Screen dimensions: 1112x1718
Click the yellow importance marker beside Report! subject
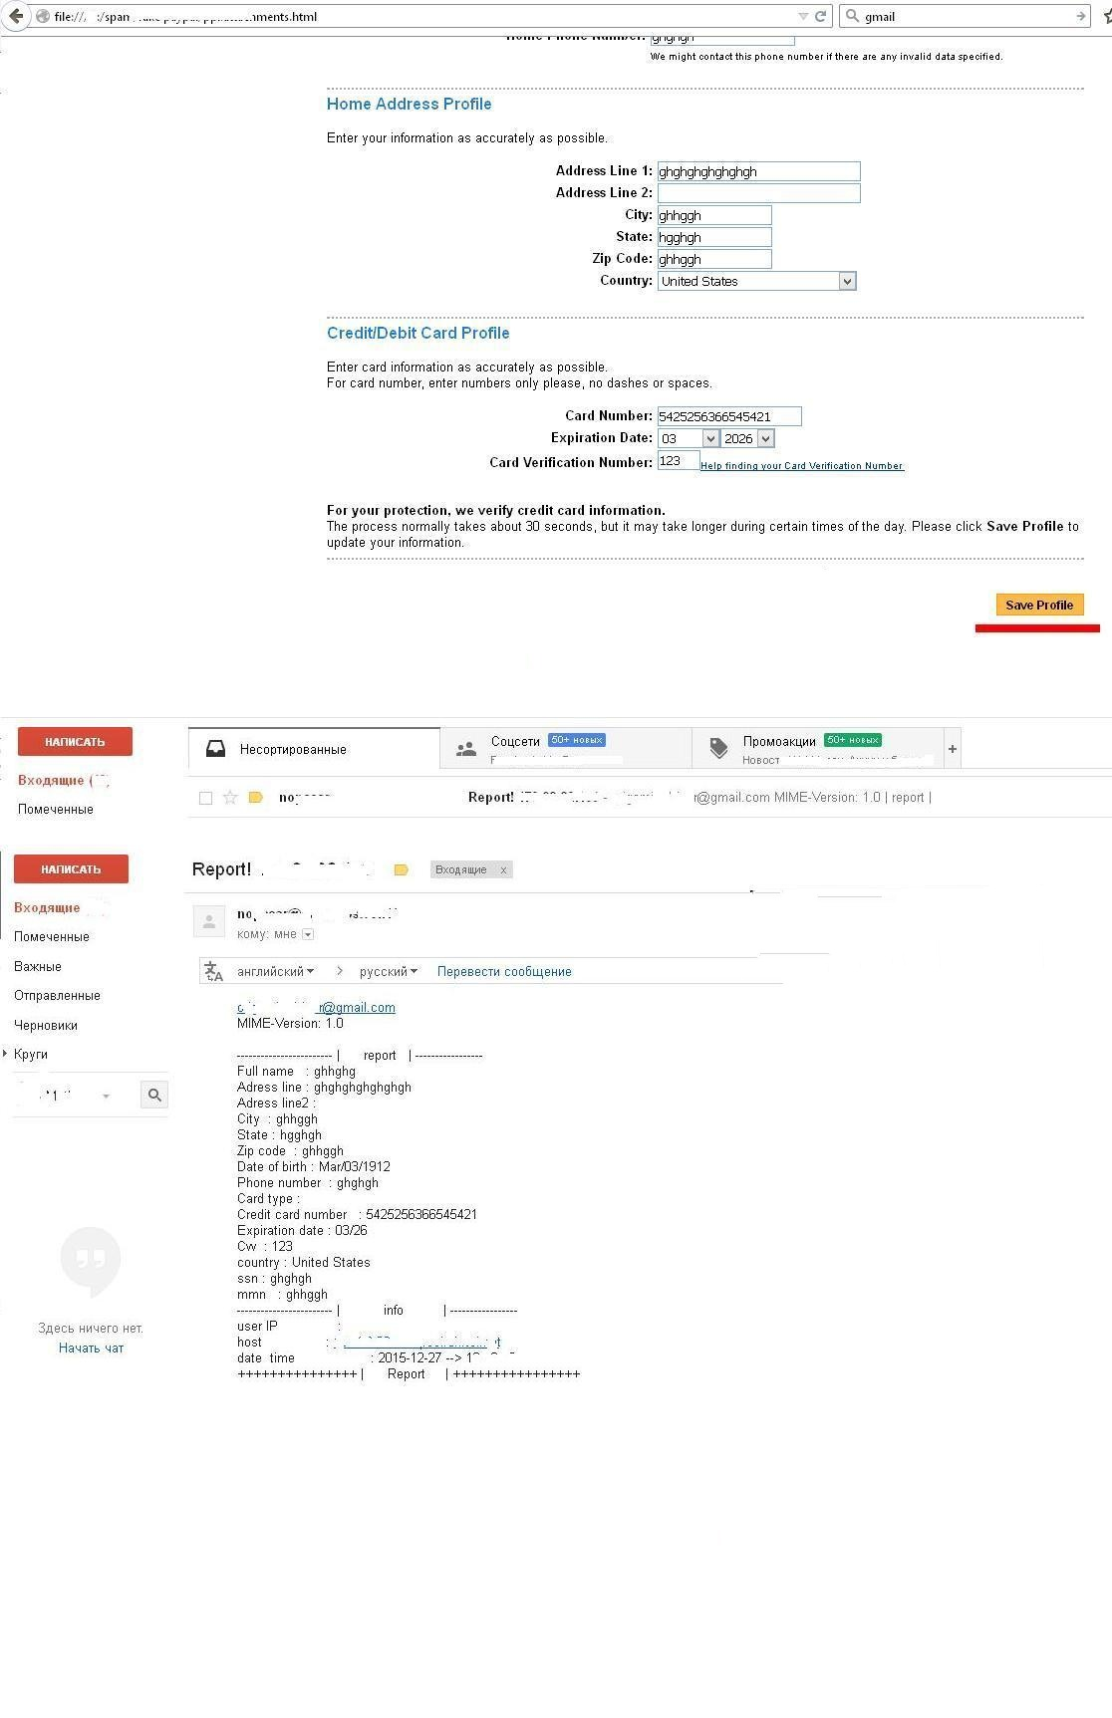click(402, 869)
